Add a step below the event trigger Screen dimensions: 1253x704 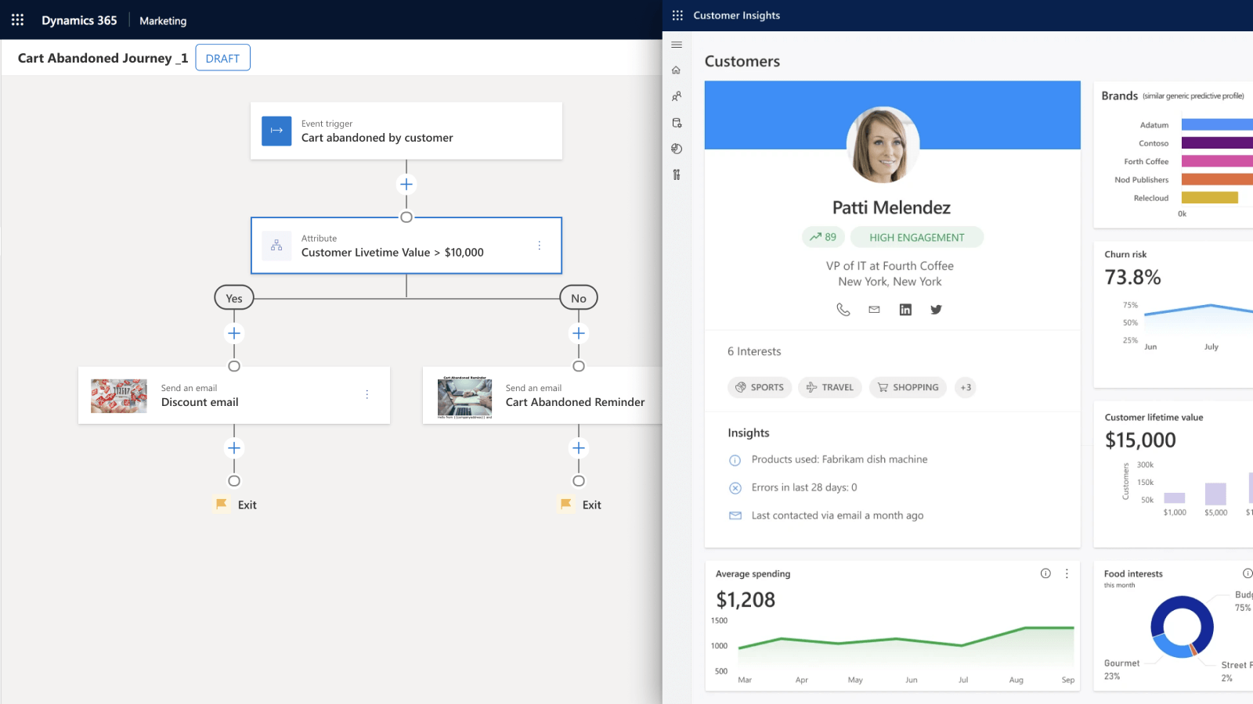[x=406, y=185]
